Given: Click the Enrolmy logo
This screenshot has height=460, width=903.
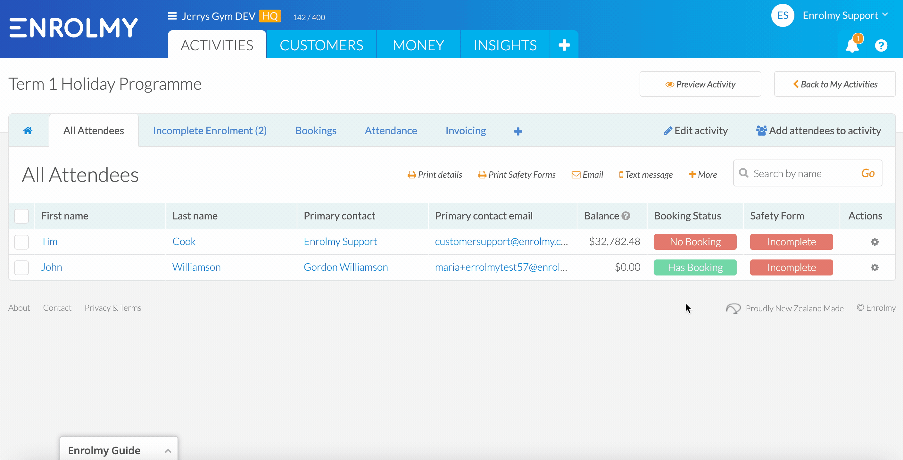Looking at the screenshot, I should tap(74, 28).
